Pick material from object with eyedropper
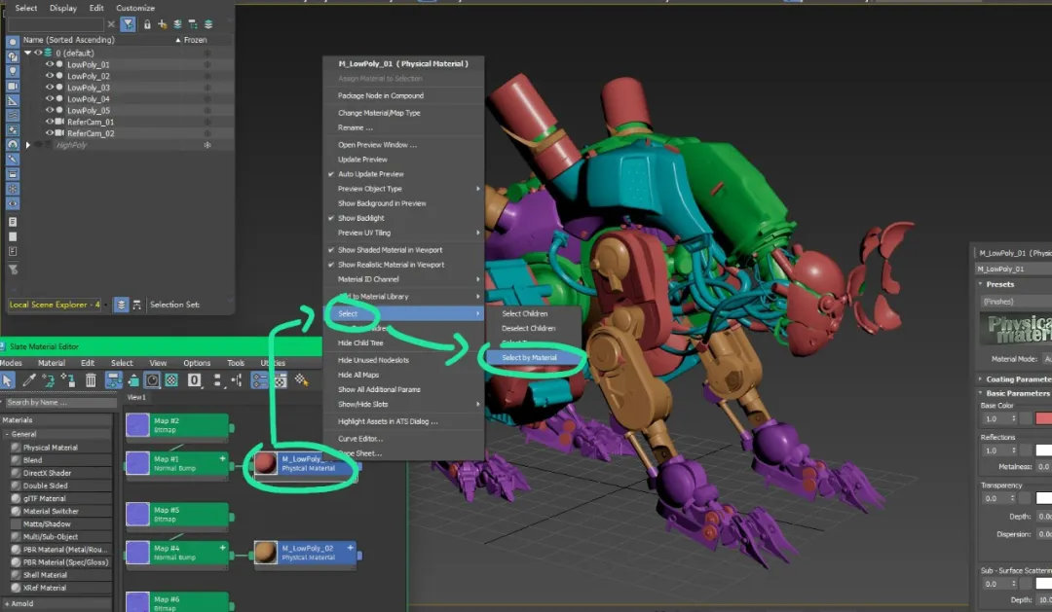Viewport: 1052px width, 612px height. click(x=29, y=380)
